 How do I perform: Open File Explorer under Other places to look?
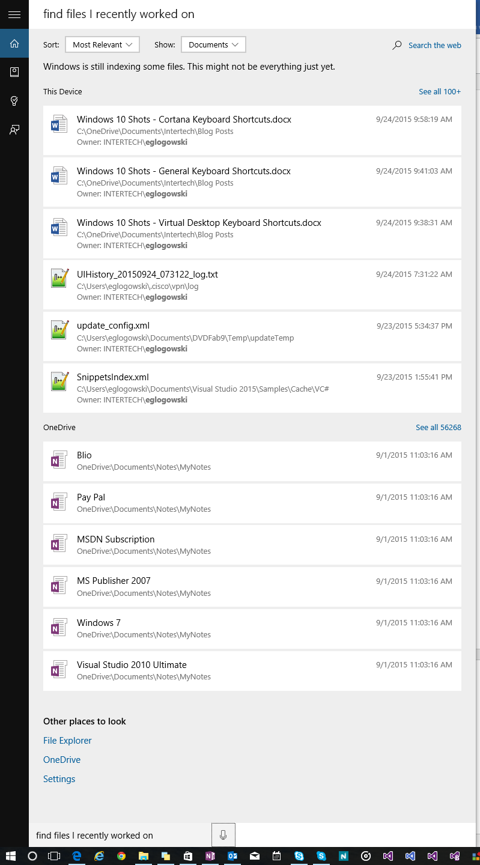point(67,740)
